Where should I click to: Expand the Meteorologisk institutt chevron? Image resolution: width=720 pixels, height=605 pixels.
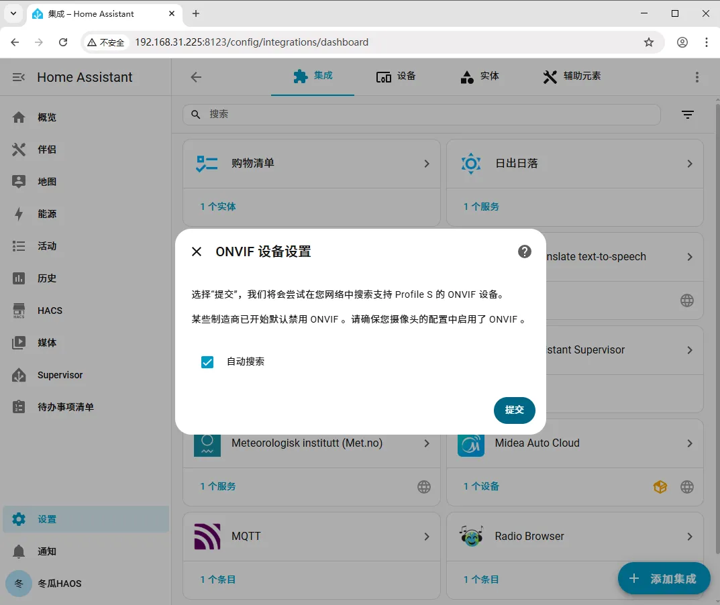[427, 443]
